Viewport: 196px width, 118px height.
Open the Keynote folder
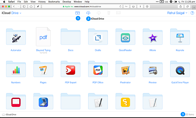click(x=180, y=37)
